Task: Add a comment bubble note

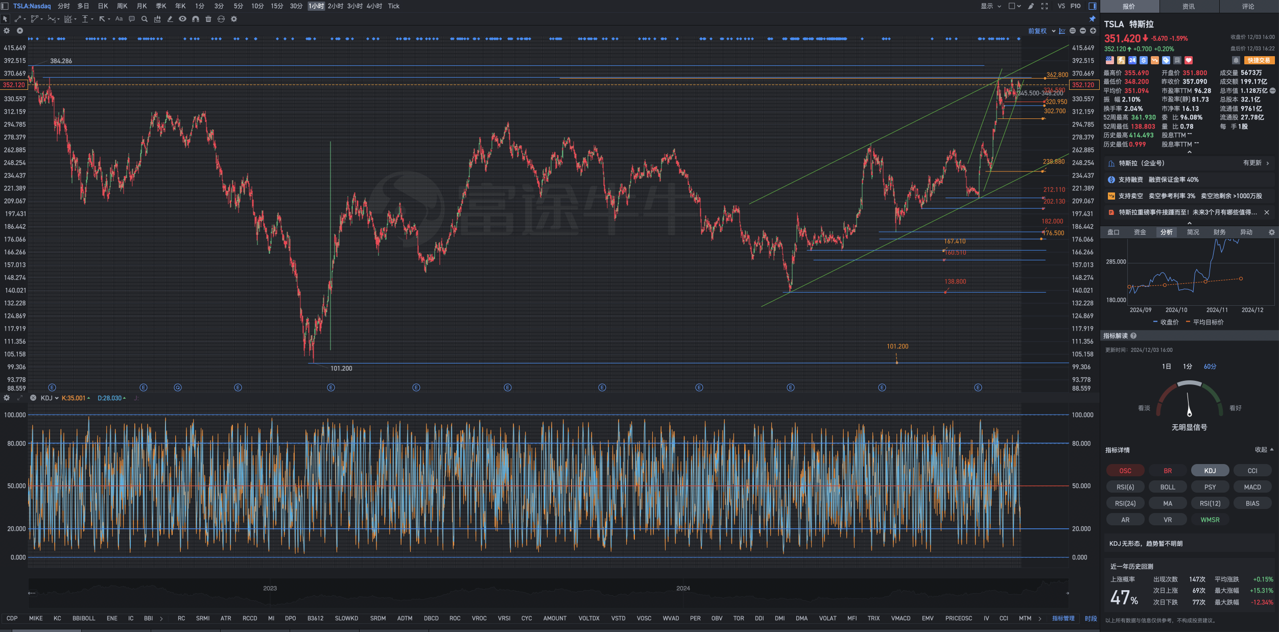Action: 132,19
